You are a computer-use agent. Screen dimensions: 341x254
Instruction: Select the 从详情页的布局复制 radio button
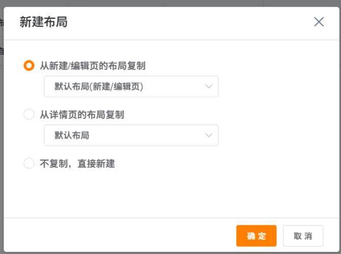pos(29,115)
